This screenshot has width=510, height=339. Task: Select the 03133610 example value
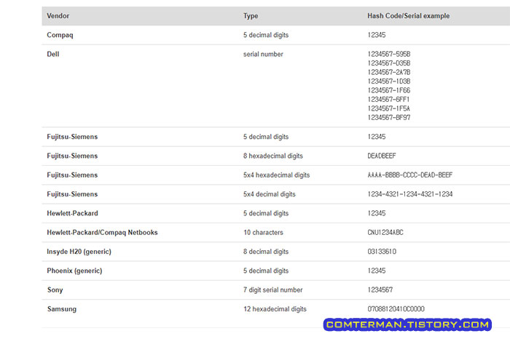[382, 252]
